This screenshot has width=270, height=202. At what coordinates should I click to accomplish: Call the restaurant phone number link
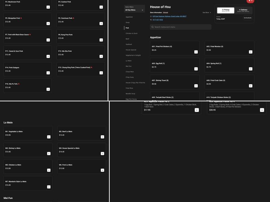[x=158, y=20]
